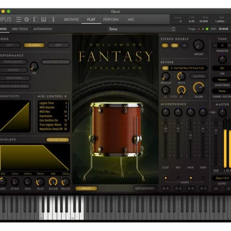This screenshot has width=231, height=231.
Task: Adjust the Mid microphone pan knob
Action: click(x=178, y=112)
